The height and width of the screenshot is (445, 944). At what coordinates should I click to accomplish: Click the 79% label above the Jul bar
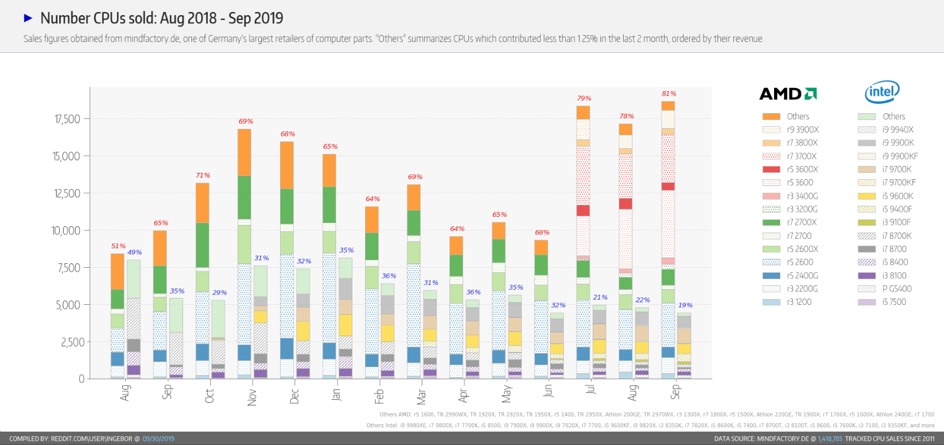(583, 99)
